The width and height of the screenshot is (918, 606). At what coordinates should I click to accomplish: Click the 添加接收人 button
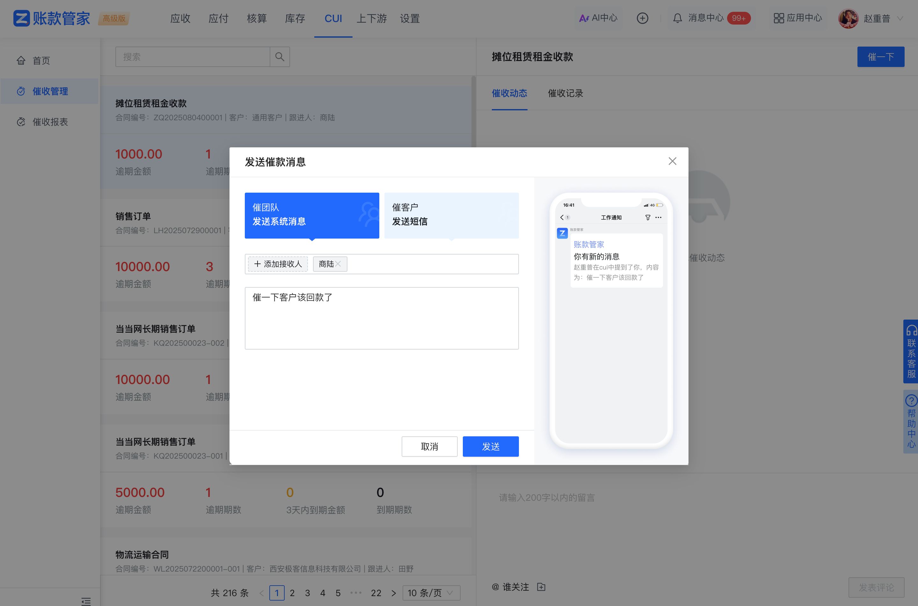click(278, 264)
